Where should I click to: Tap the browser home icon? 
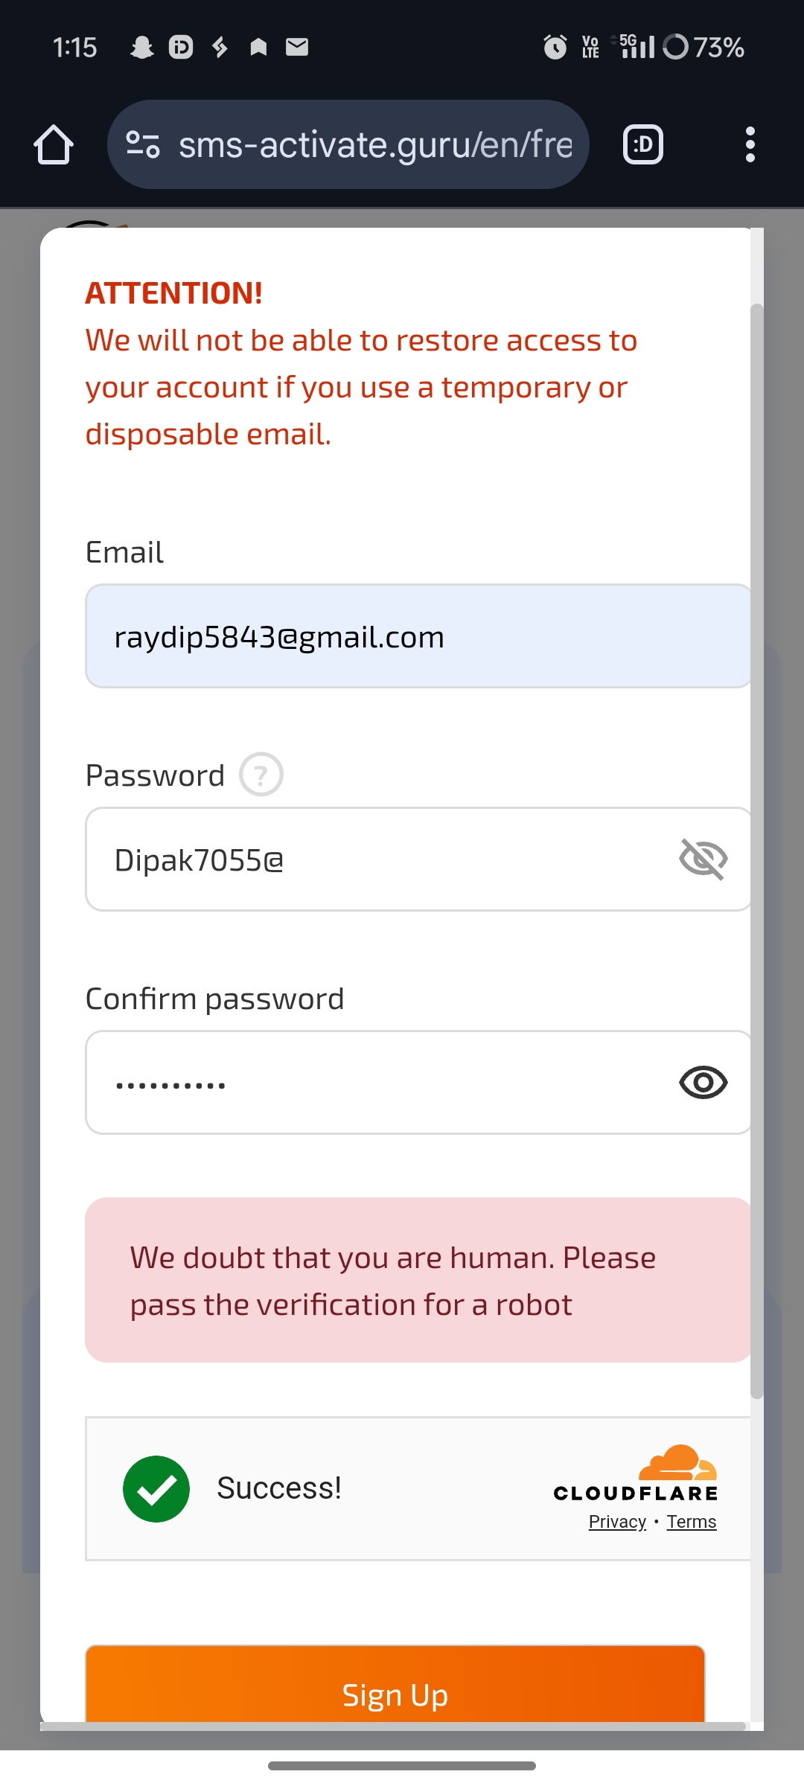[x=54, y=144]
